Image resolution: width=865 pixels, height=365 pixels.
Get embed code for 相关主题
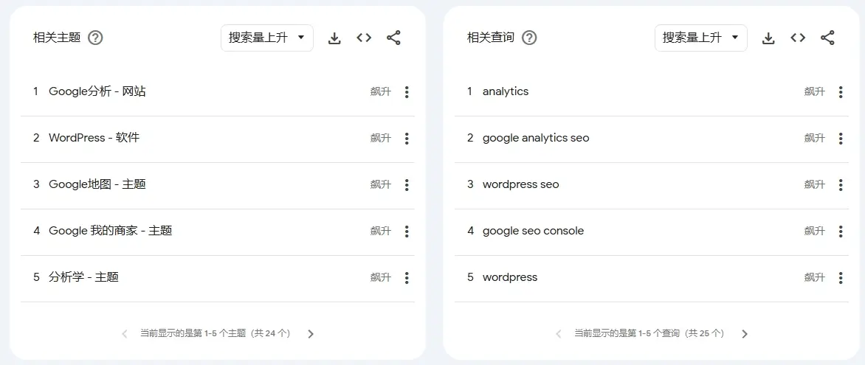point(364,38)
